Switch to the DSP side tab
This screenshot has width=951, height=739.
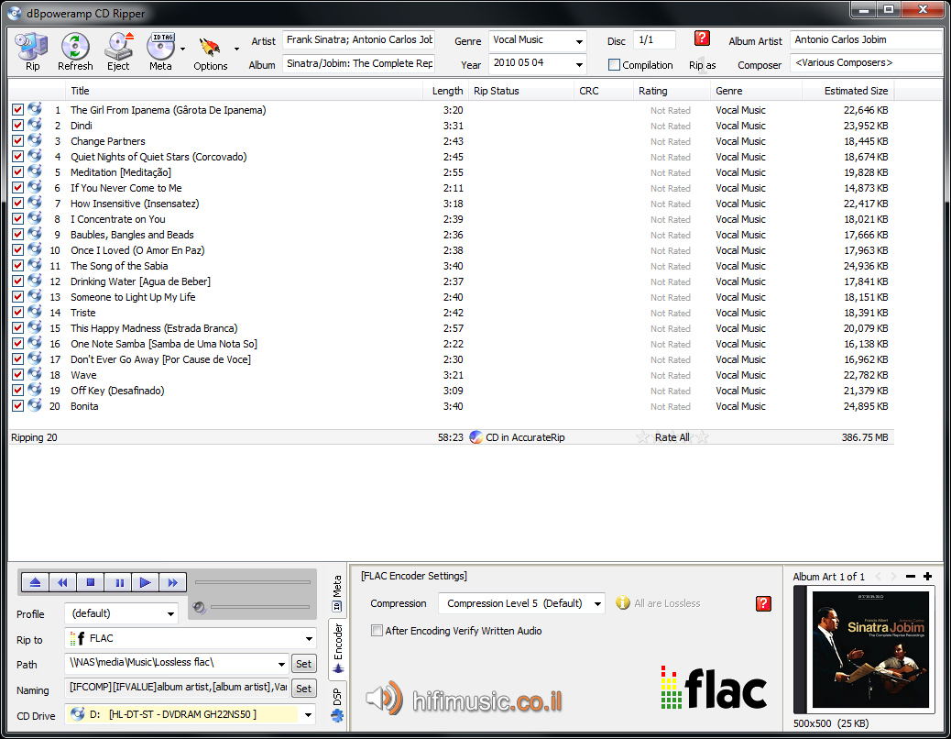pyautogui.click(x=337, y=704)
